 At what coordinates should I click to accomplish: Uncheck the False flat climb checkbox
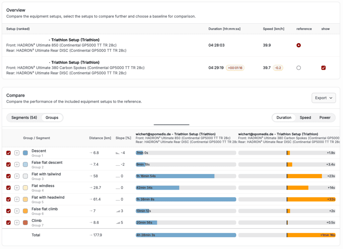coord(8,211)
